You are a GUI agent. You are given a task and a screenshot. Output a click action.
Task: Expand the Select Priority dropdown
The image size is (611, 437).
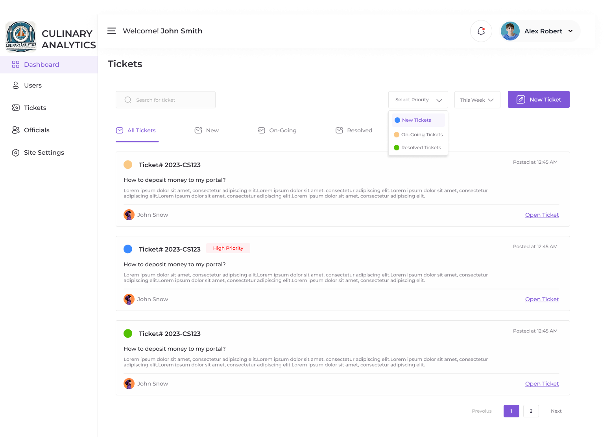pyautogui.click(x=418, y=100)
